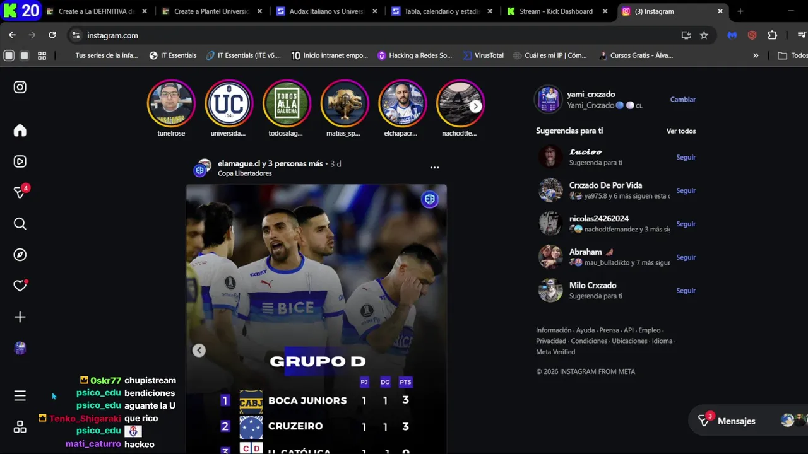Show hidden bookmarks with the chevron overflow
The width and height of the screenshot is (808, 454).
756,55
